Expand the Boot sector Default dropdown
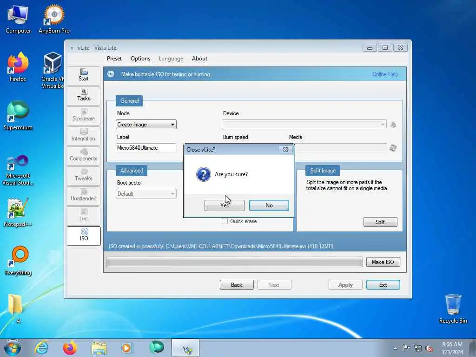 (146, 194)
